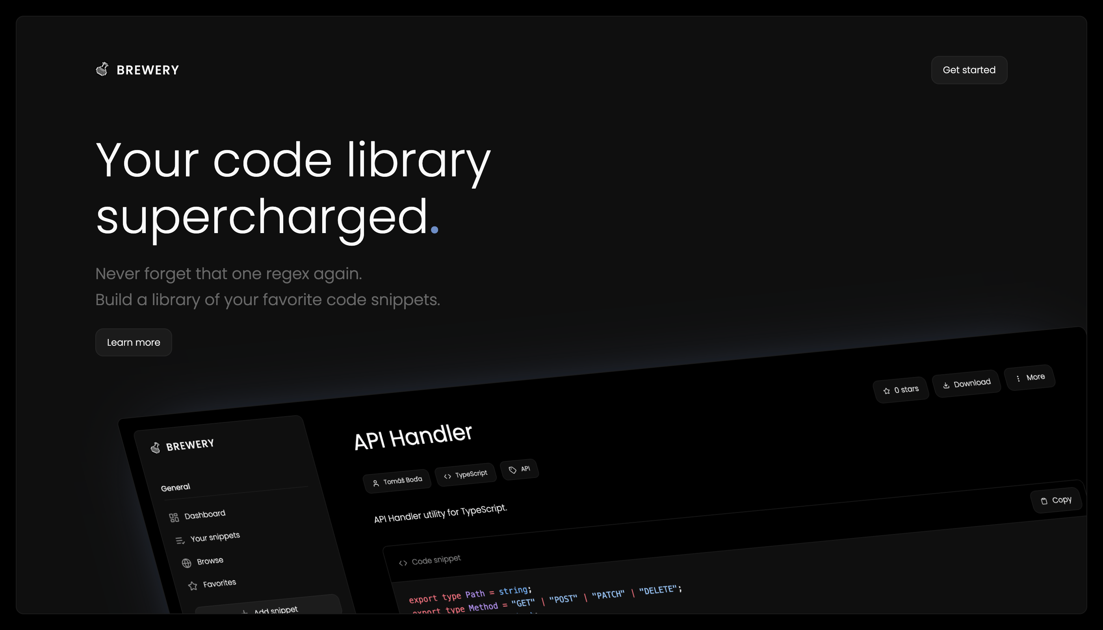The height and width of the screenshot is (630, 1103).
Task: Click the three-dot More icon
Action: click(x=1018, y=379)
